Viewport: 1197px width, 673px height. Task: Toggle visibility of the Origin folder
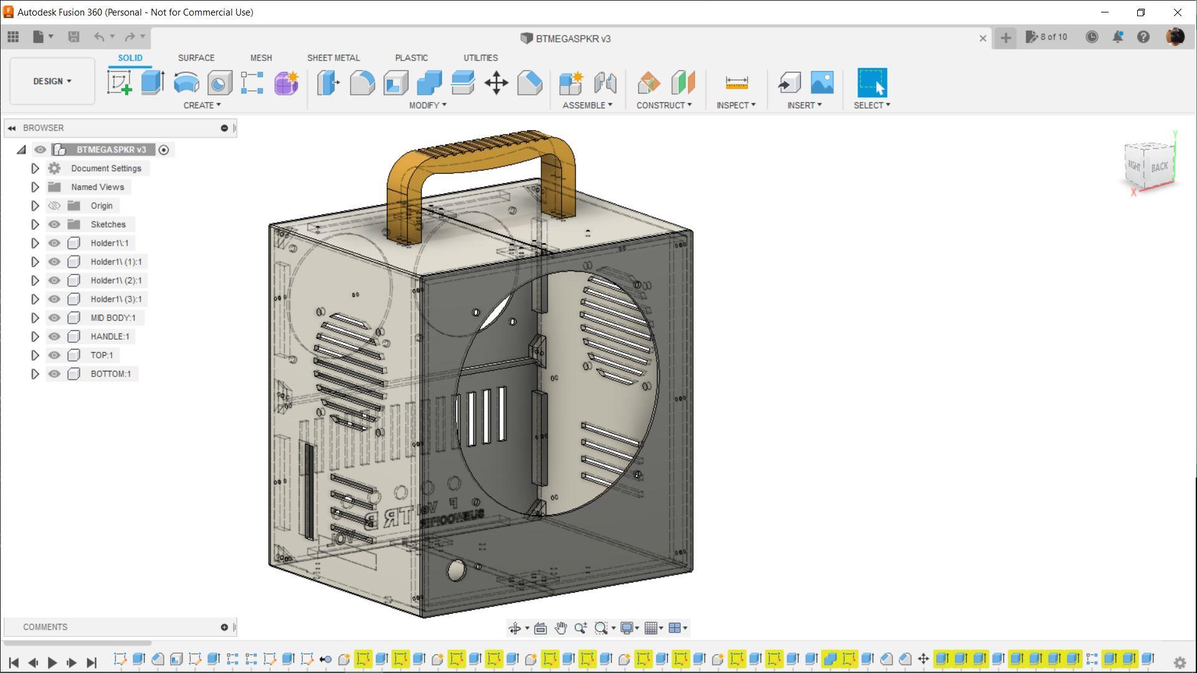54,206
